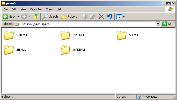
Task: Open the Favorites menu
Action: pyautogui.click(x=36, y=9)
